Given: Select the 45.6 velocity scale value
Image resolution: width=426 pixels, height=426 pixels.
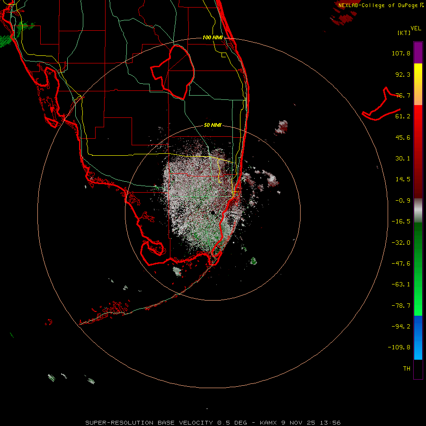Looking at the screenshot, I should tap(403, 137).
